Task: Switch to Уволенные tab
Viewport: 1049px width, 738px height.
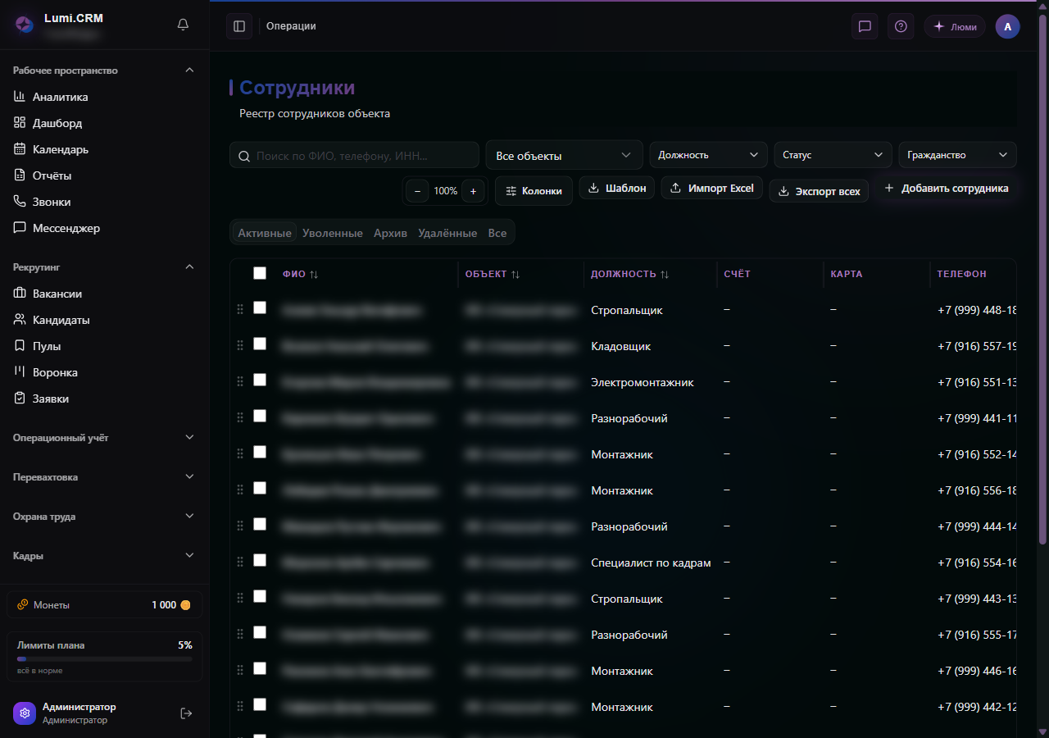Action: point(333,233)
